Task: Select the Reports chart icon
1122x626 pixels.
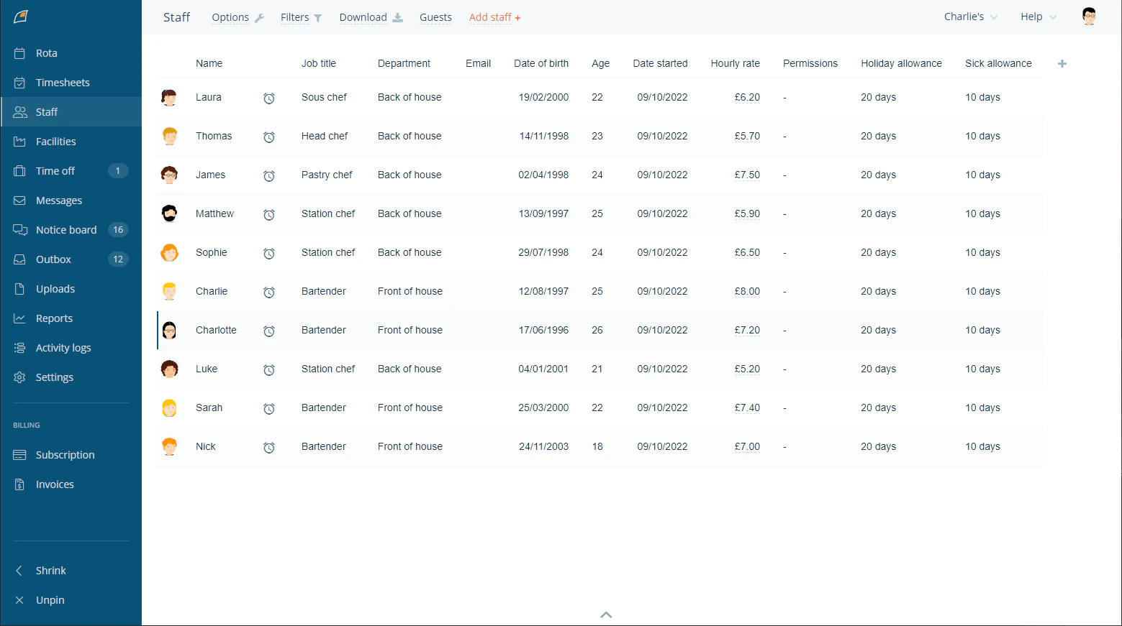Action: click(x=20, y=318)
